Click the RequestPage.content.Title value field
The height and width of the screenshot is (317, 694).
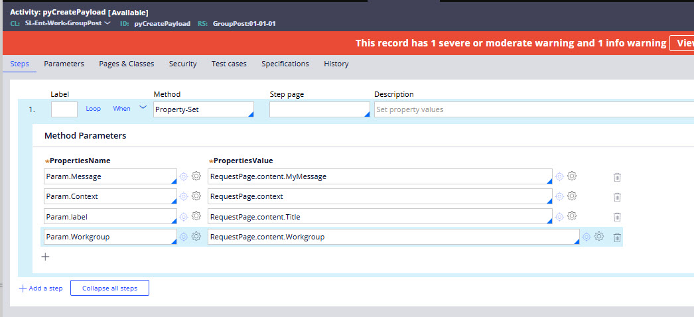tap(380, 217)
